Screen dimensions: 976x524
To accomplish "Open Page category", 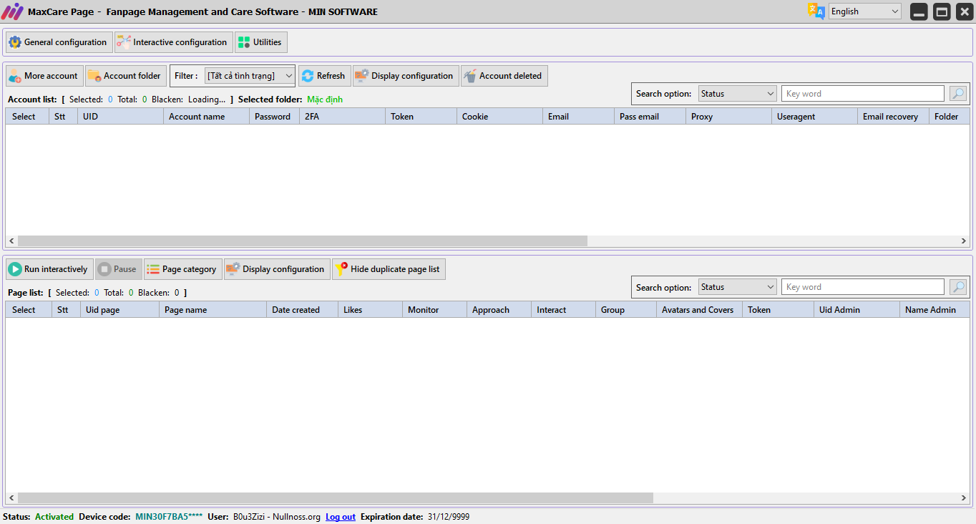I will click(x=183, y=269).
